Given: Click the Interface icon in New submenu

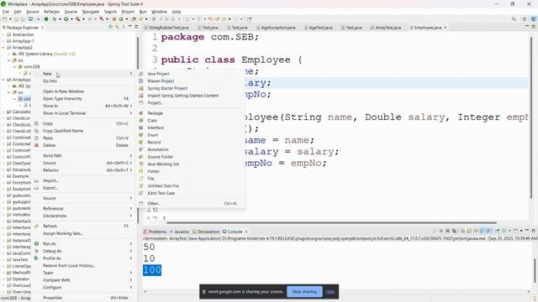Looking at the screenshot, I should (x=141, y=128).
